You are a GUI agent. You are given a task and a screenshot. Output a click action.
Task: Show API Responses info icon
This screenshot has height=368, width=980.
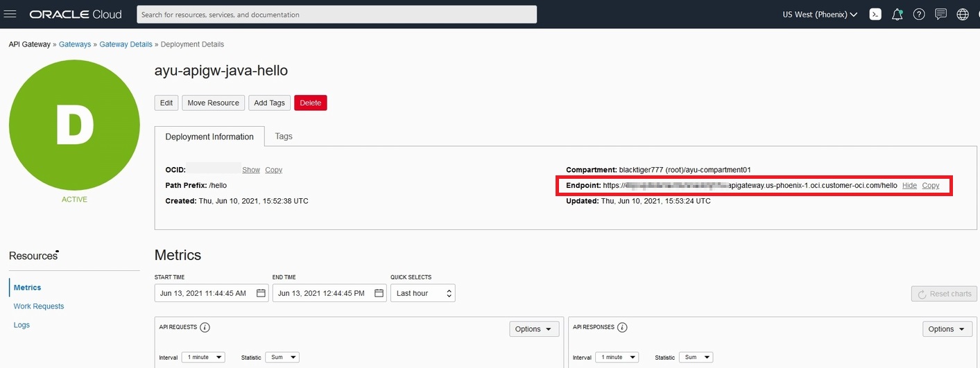(x=622, y=327)
